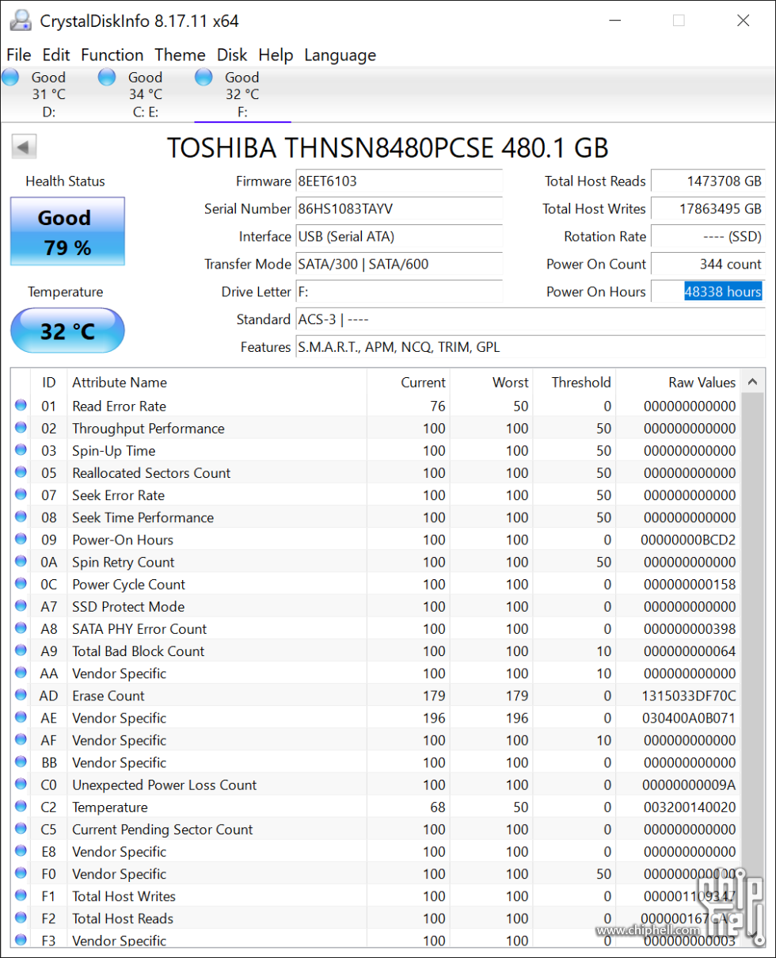Click the CrystalDiskInfo app icon in title bar

coord(21,21)
